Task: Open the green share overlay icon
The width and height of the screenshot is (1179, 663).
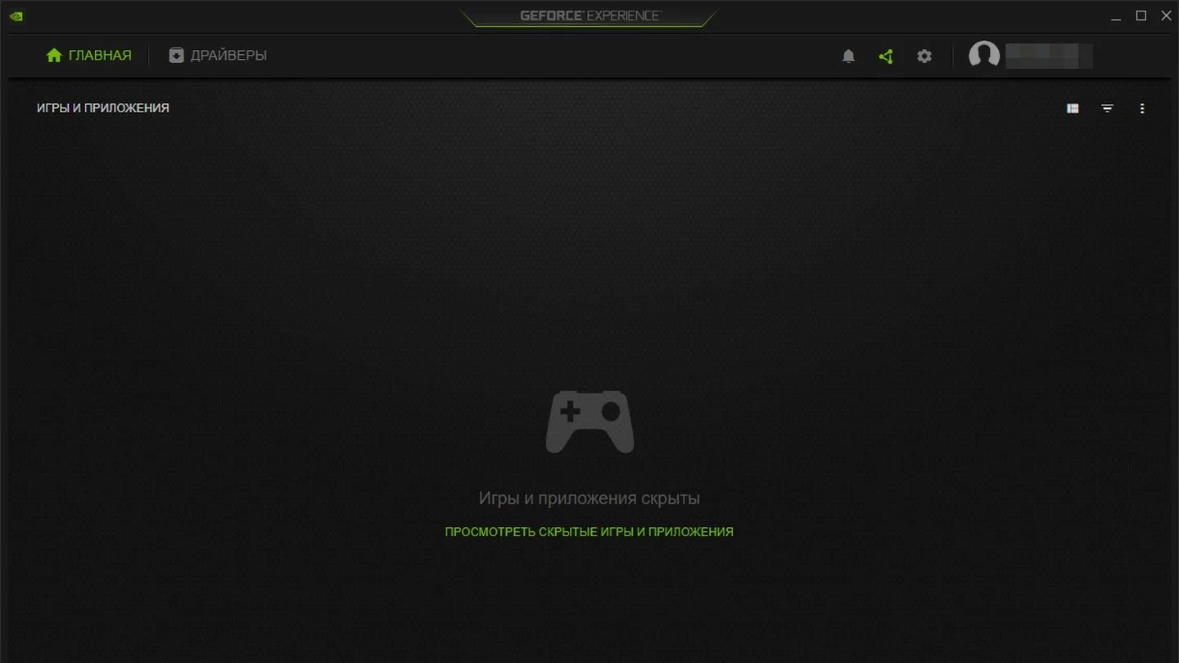Action: coord(886,56)
